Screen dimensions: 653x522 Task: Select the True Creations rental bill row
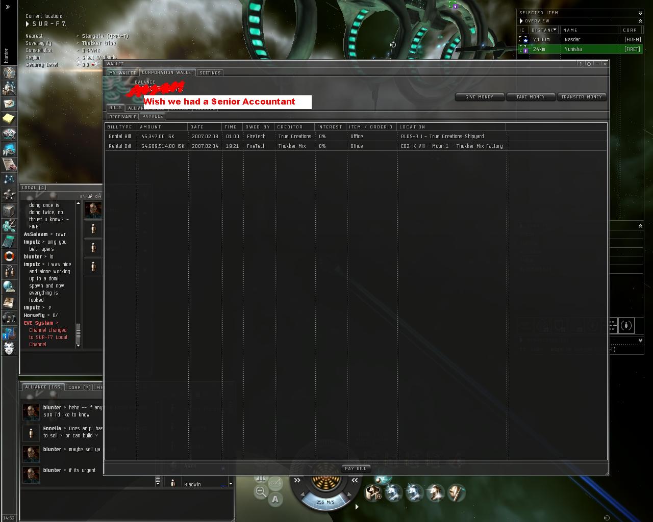[356, 137]
